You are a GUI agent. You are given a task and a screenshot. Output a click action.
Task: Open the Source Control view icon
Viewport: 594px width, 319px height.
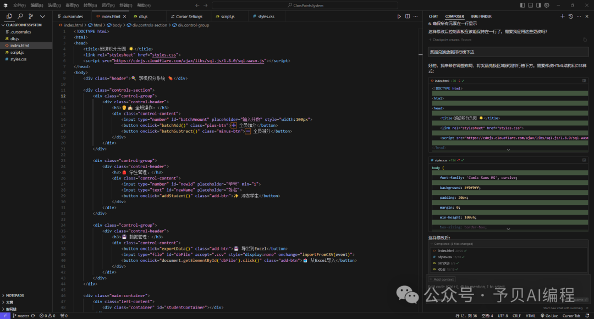[x=31, y=16]
